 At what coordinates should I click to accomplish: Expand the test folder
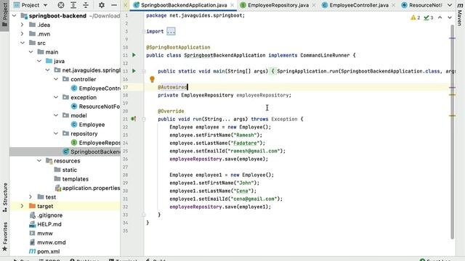coord(31,197)
